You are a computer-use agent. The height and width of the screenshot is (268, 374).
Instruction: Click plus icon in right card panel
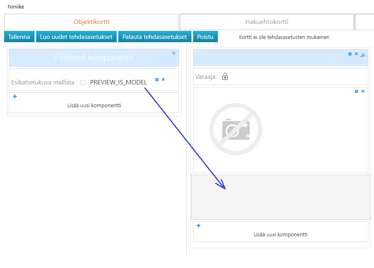[199, 226]
